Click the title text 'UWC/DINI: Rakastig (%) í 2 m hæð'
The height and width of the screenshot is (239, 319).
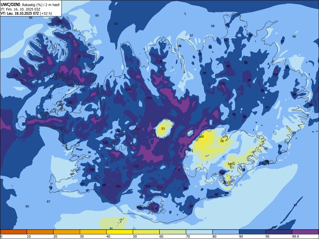[30, 5]
